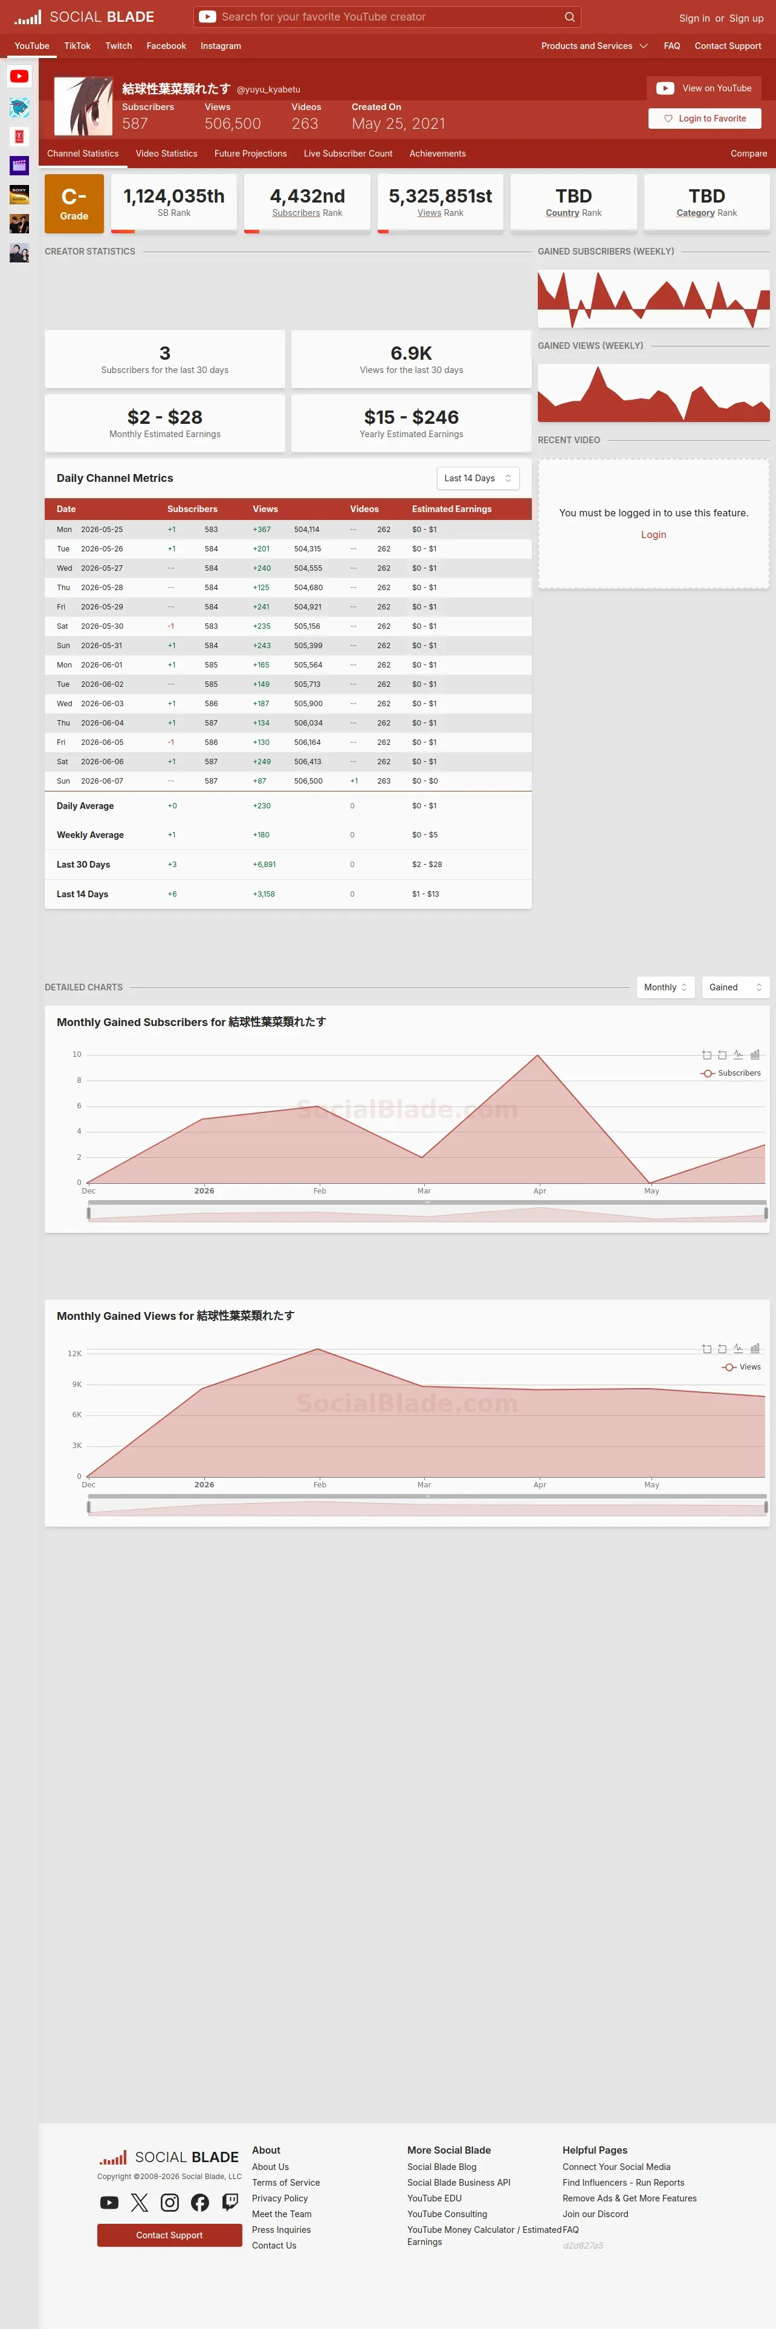The height and width of the screenshot is (2329, 776).
Task: Open YouTube icon in footer
Action: (109, 2203)
